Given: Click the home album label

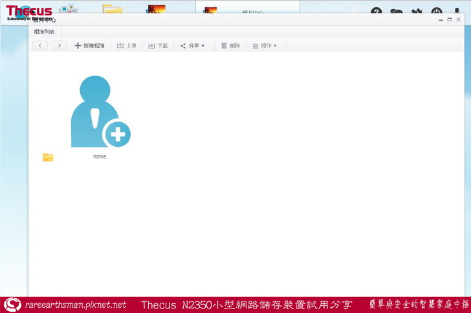Looking at the screenshot, I should [100, 156].
